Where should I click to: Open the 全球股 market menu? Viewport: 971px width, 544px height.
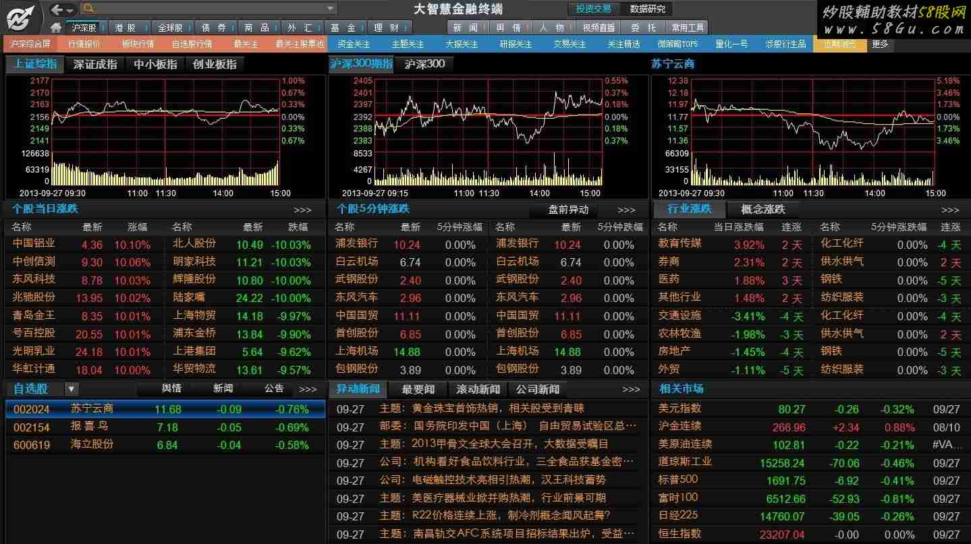171,28
